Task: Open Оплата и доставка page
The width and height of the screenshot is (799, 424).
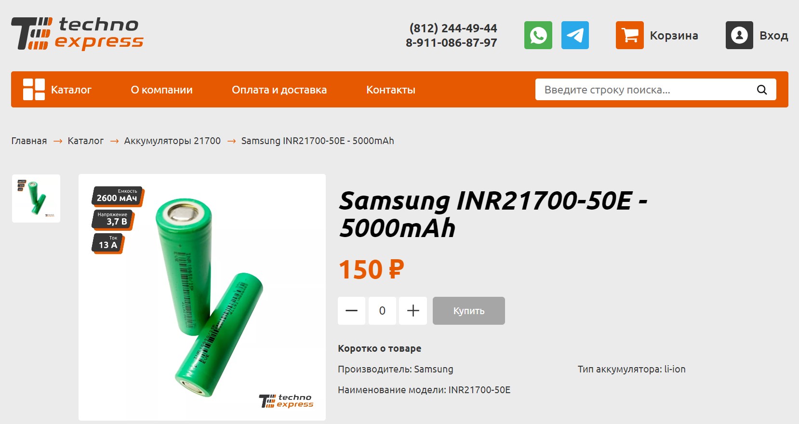Action: 279,90
